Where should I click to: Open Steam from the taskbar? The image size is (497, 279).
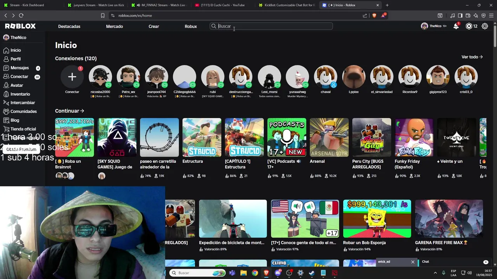pos(312,273)
